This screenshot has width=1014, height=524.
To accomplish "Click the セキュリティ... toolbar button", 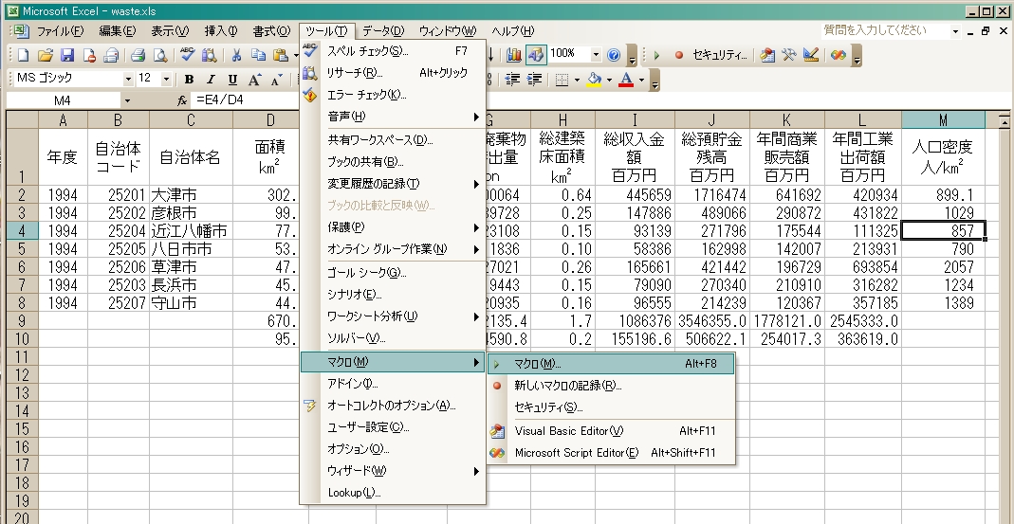I will click(720, 56).
